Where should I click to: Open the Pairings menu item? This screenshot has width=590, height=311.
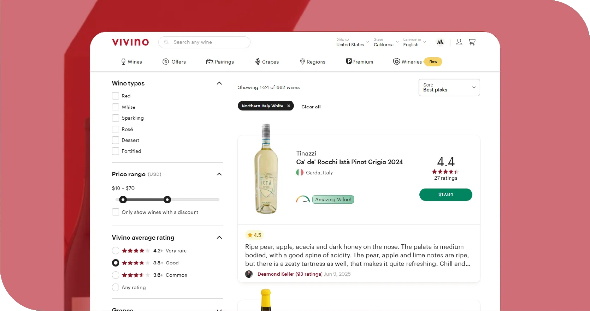(x=220, y=62)
